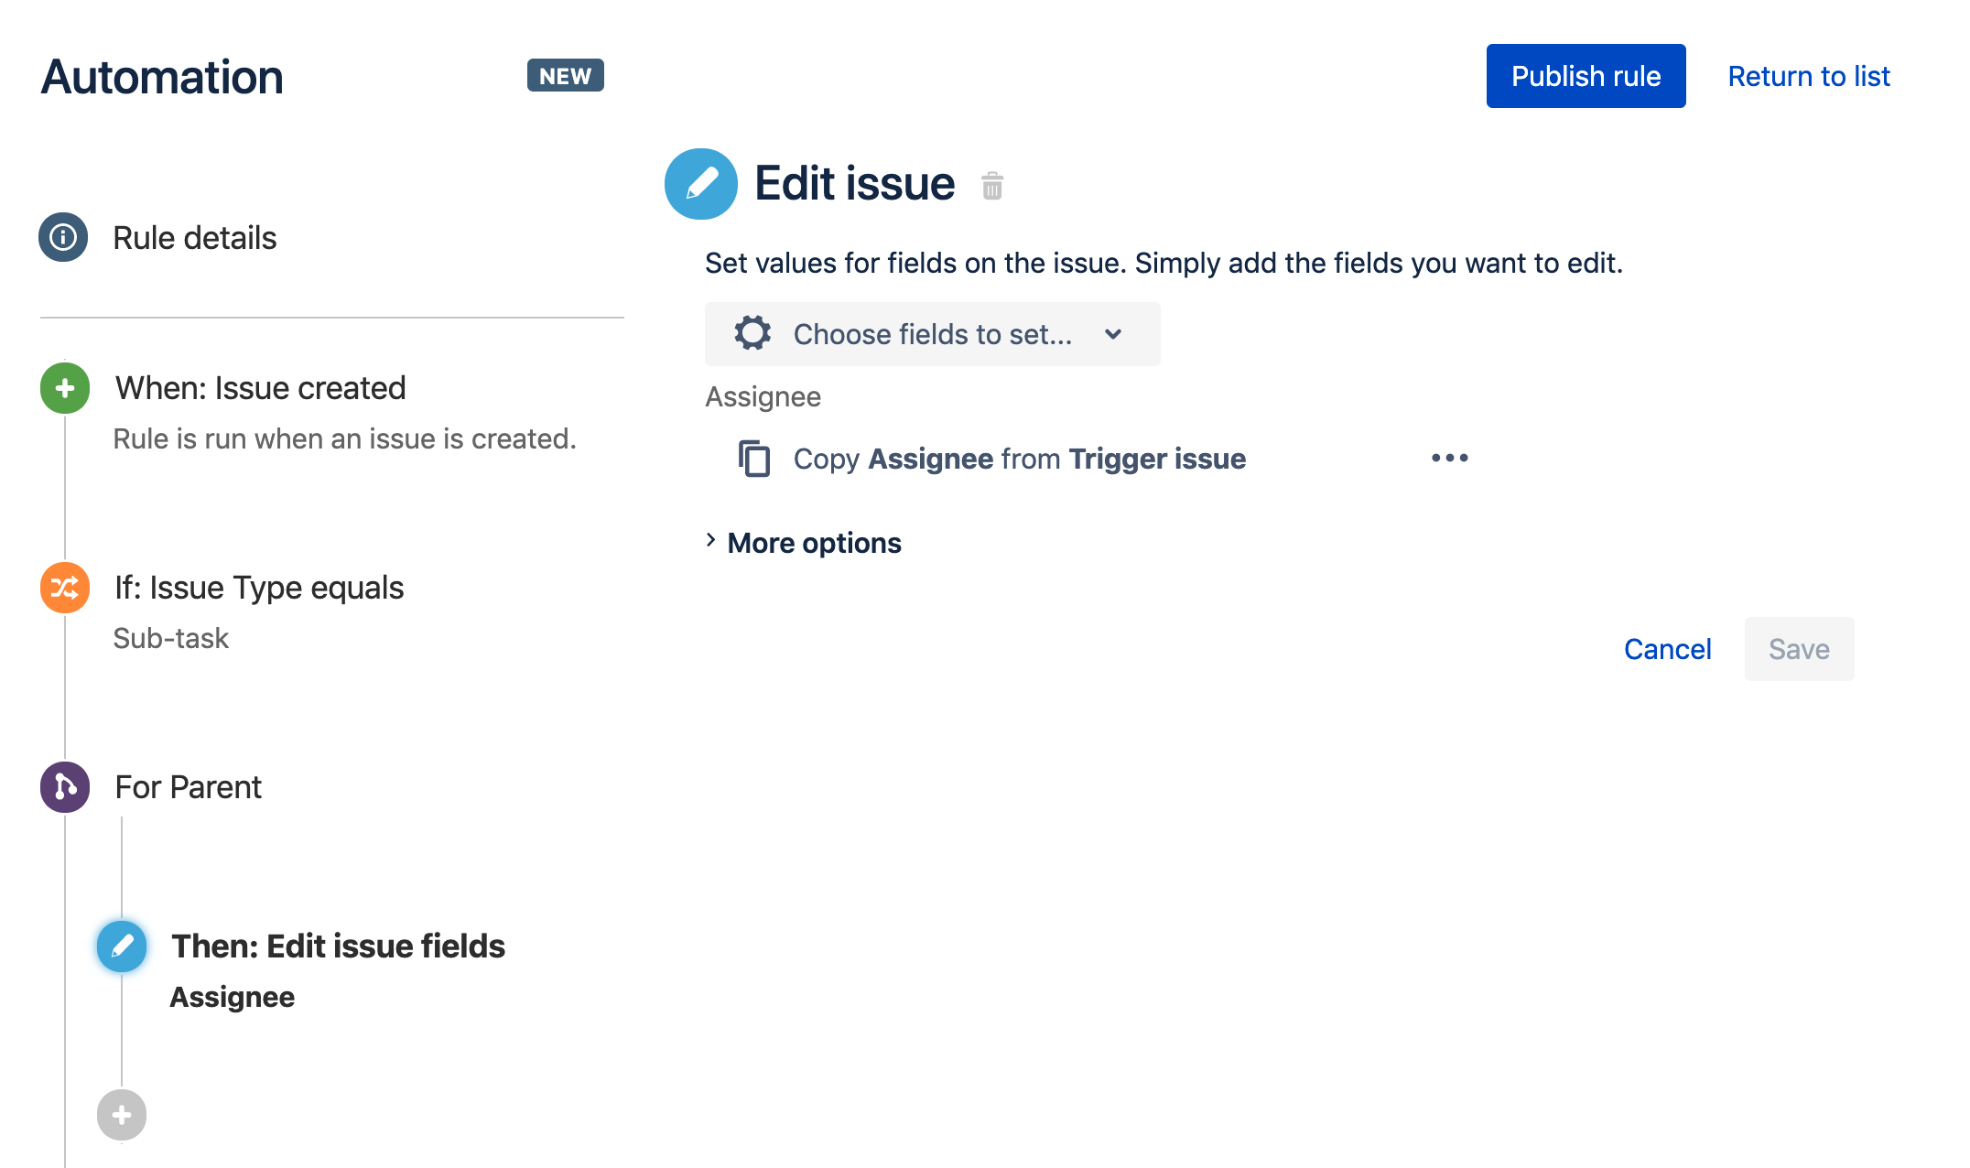
Task: Select the For Parent branch step
Action: [x=189, y=787]
